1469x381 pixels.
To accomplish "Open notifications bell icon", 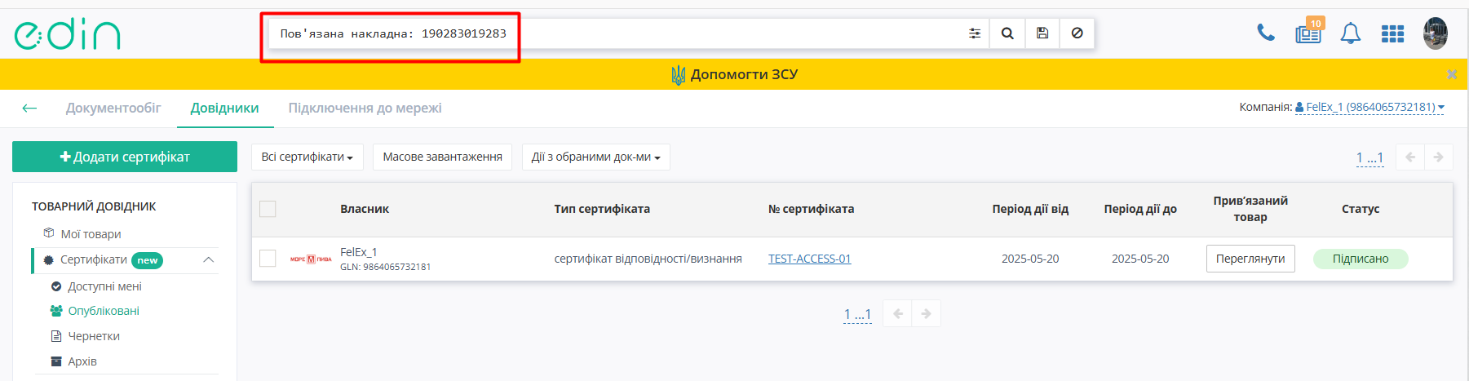I will (x=1351, y=33).
